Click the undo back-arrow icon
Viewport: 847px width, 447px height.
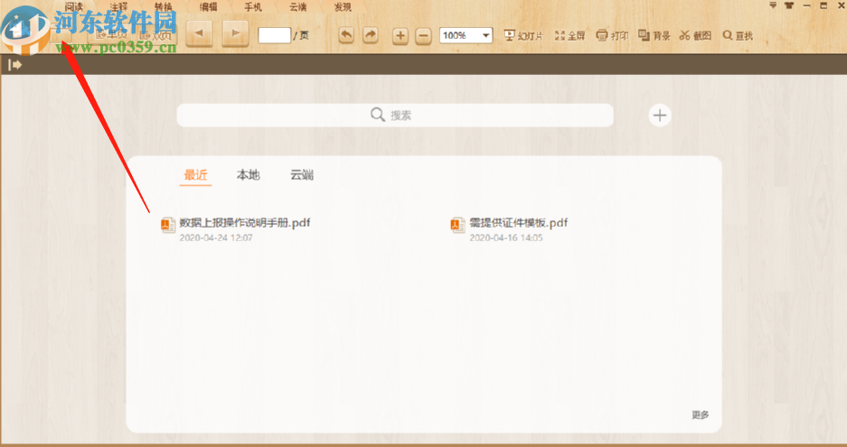[346, 35]
